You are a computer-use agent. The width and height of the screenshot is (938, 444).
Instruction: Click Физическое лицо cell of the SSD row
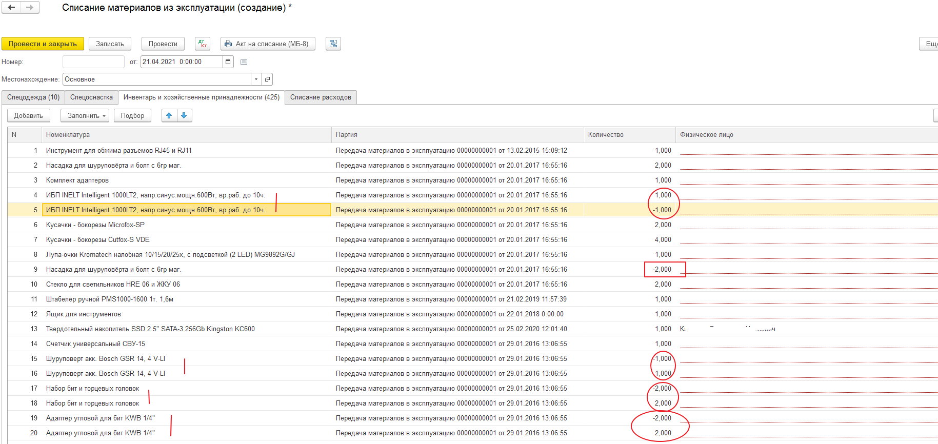point(807,329)
